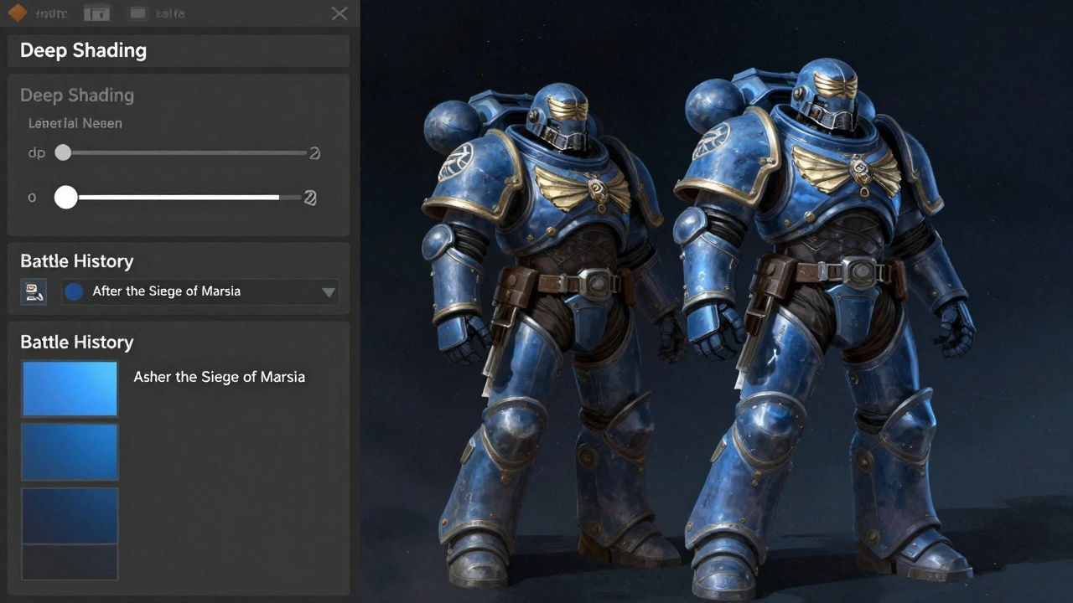Select the medium blue swatch
The width and height of the screenshot is (1073, 603).
[70, 452]
